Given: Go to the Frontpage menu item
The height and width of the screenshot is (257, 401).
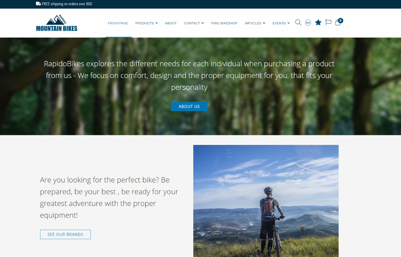Looking at the screenshot, I should [x=118, y=23].
